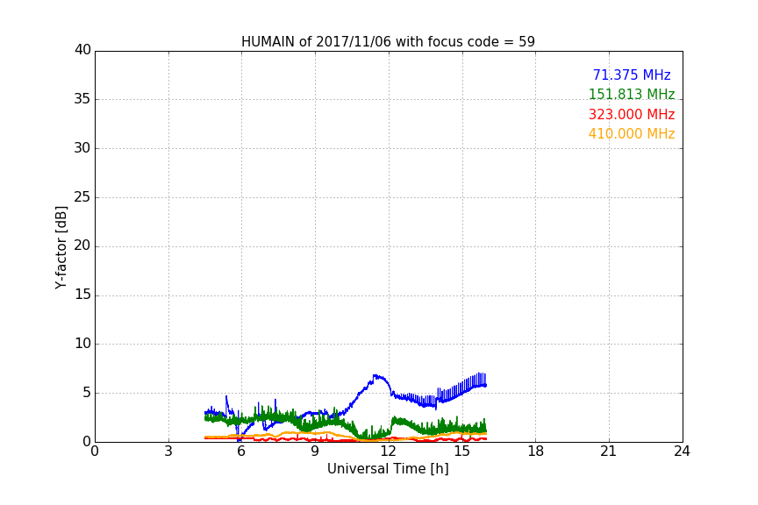Click x-axis tick value 9

(x=315, y=452)
